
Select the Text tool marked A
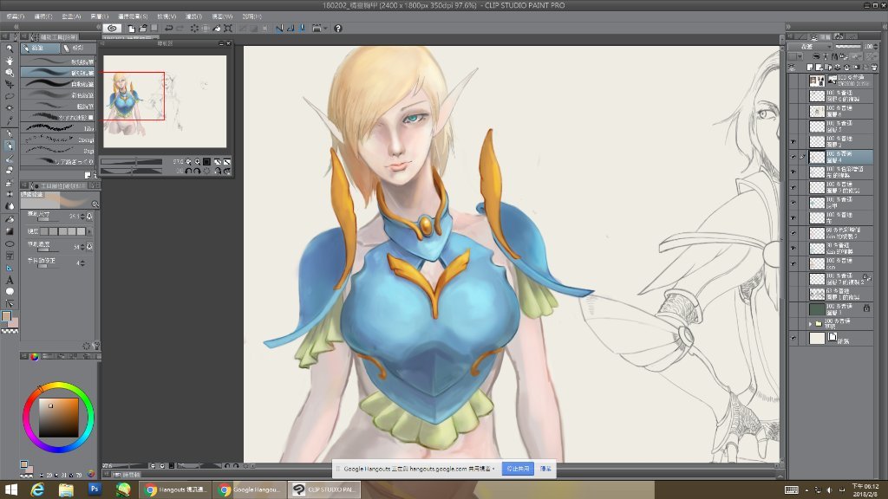coord(9,280)
